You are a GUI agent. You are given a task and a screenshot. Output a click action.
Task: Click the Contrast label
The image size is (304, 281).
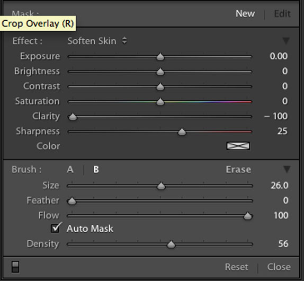click(42, 86)
